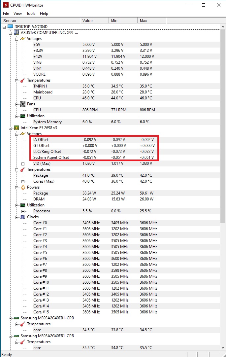Viewport: 226px width, 357px height.
Task: Click the thermometer icon under ASUSTeK
Action: (23, 80)
